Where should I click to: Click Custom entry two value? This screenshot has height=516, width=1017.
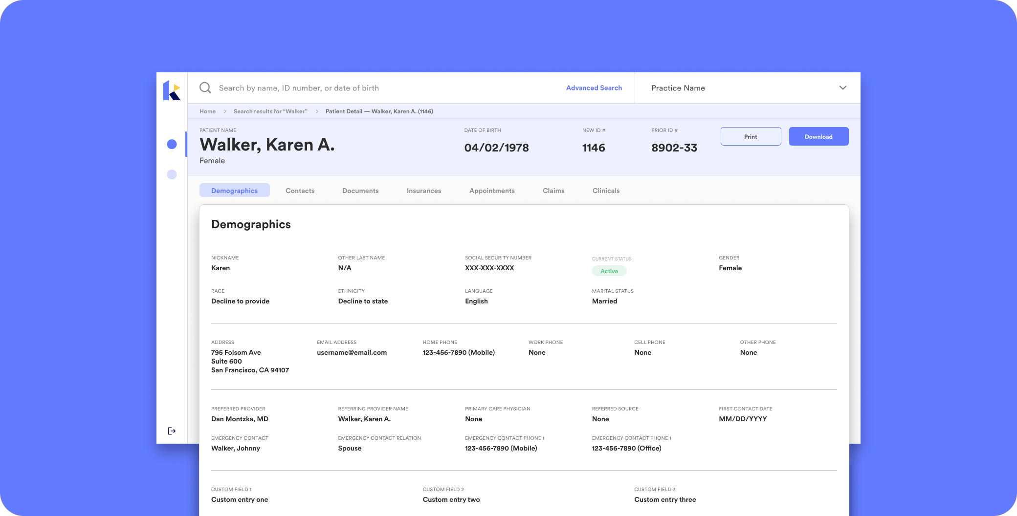tap(451, 499)
